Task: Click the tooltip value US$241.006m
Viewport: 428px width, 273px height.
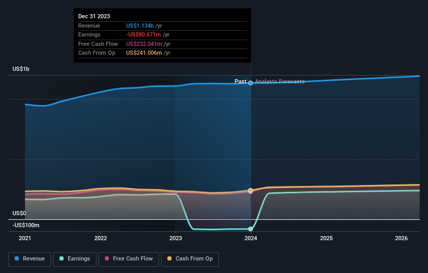Action: click(x=144, y=53)
